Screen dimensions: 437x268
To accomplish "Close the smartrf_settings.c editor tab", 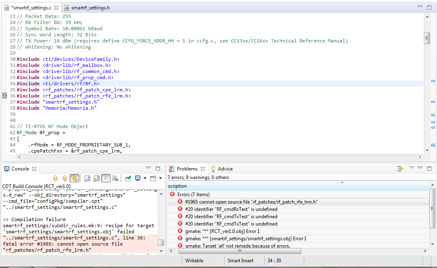I will [56, 8].
